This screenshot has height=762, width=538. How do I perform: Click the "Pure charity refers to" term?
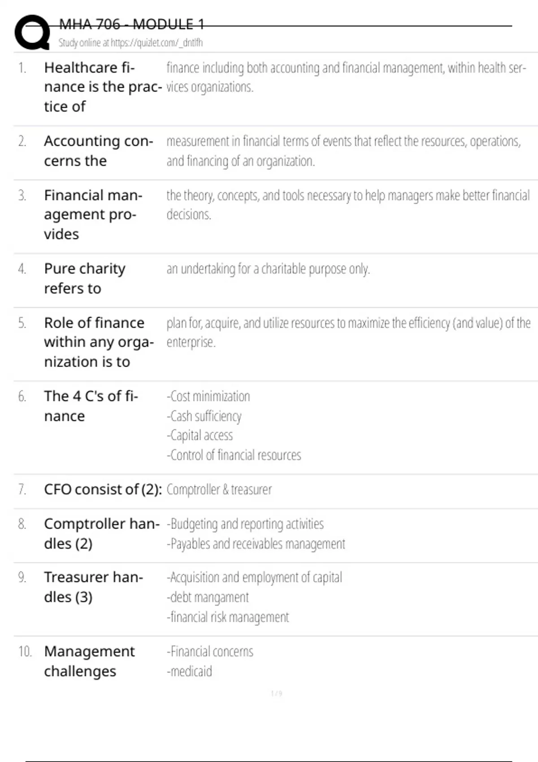(84, 278)
